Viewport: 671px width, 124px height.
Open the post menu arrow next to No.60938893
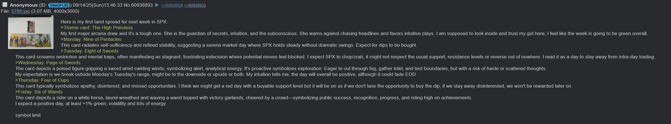coord(157,5)
